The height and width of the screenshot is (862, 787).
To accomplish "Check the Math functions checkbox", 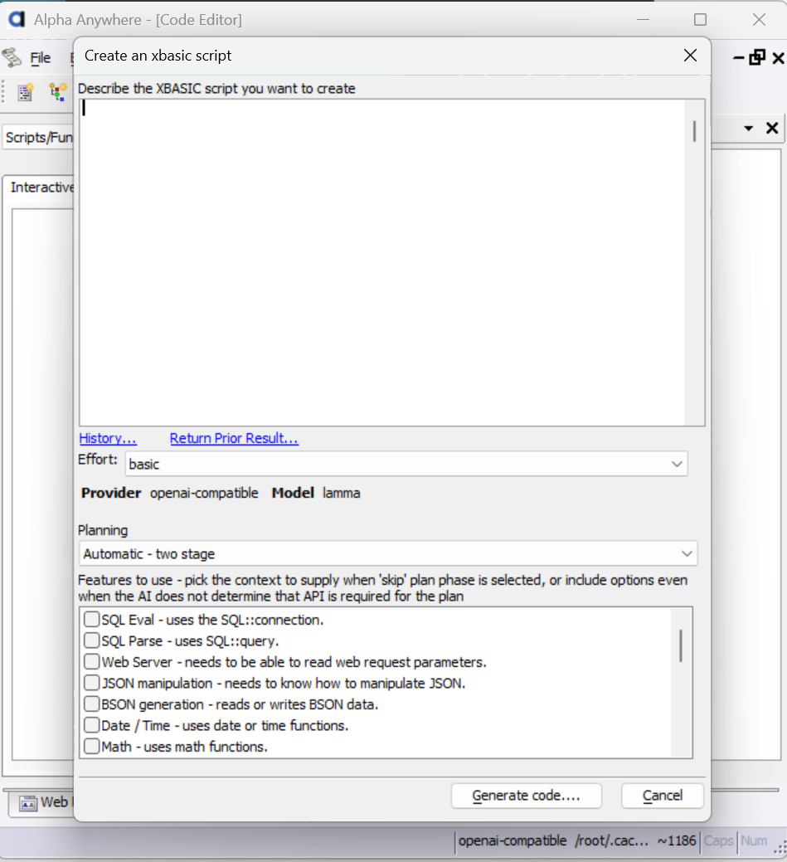I will point(92,747).
